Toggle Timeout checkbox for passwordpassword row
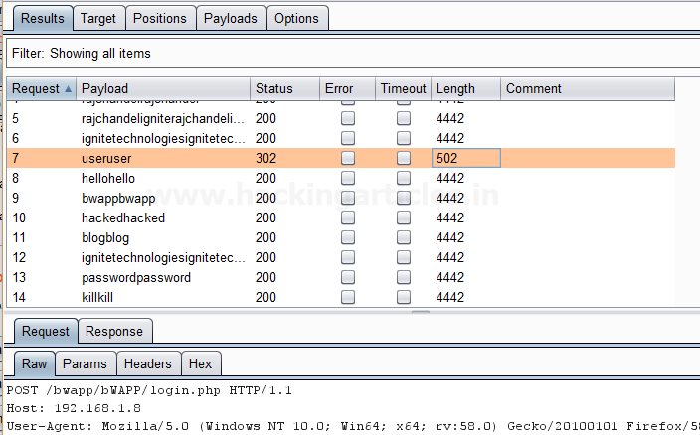This screenshot has width=700, height=435. click(x=404, y=277)
